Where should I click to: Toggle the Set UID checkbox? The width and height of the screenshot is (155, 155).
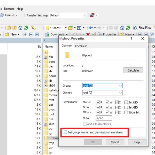(126, 102)
